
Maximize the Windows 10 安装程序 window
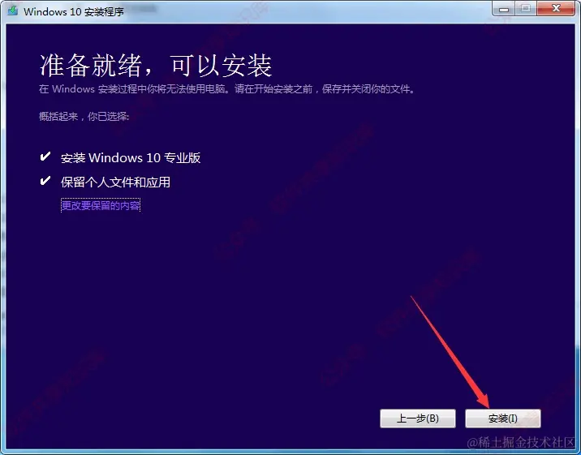[526, 8]
